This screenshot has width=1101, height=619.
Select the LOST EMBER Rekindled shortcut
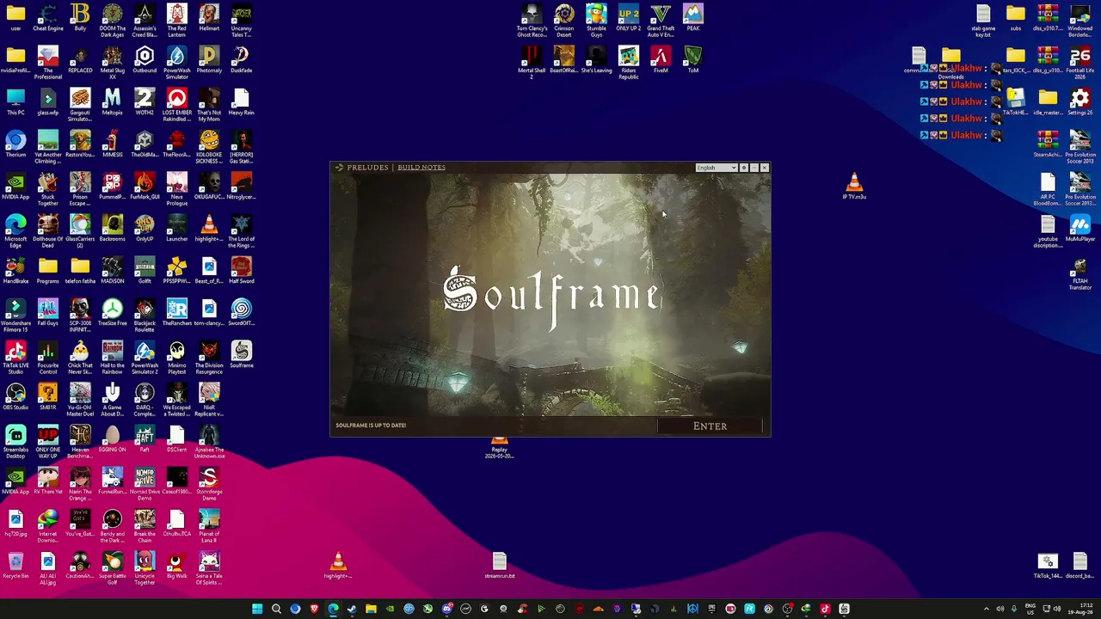coord(177,104)
